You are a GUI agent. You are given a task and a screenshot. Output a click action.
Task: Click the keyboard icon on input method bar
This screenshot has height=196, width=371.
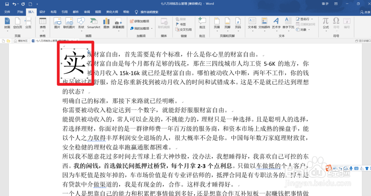[x=356, y=168]
